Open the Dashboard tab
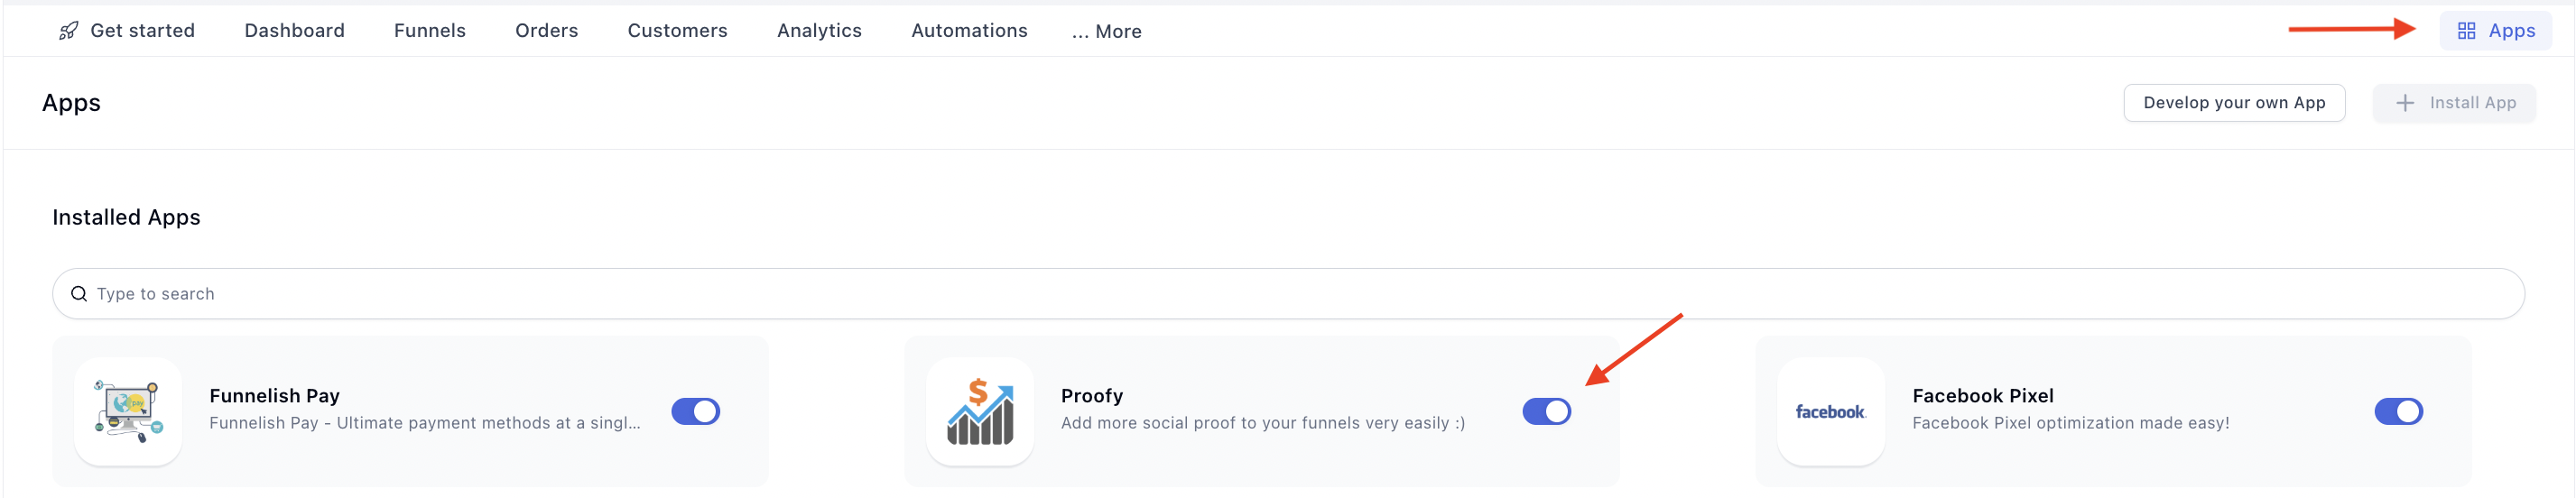2576x498 pixels. coord(294,31)
